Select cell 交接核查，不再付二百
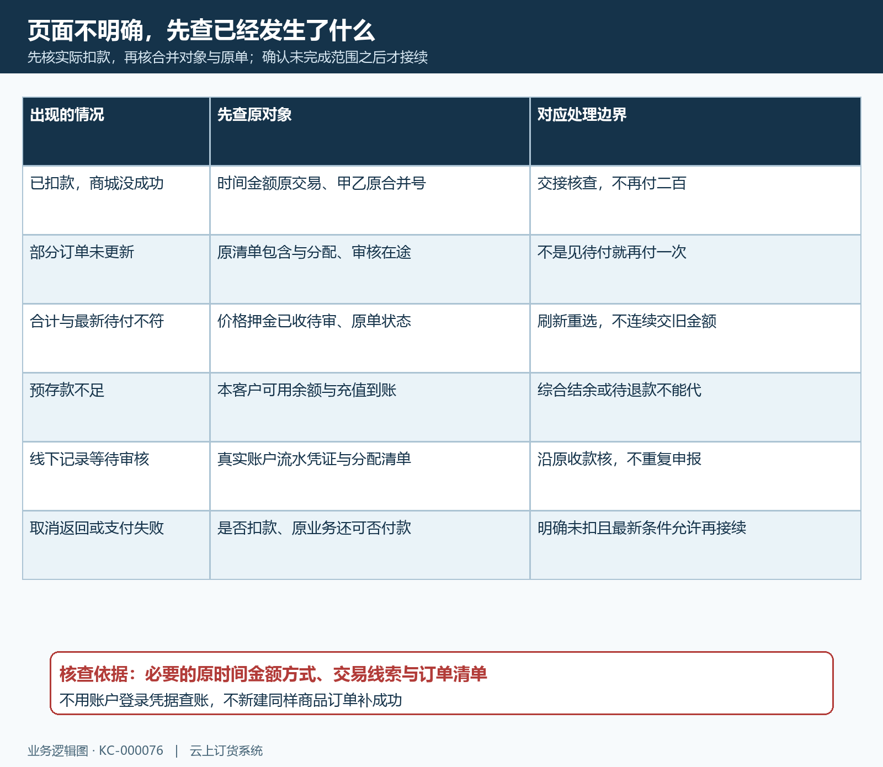This screenshot has width=883, height=767. click(x=695, y=200)
